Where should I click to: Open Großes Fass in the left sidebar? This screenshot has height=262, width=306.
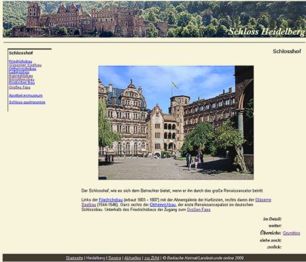(20, 87)
